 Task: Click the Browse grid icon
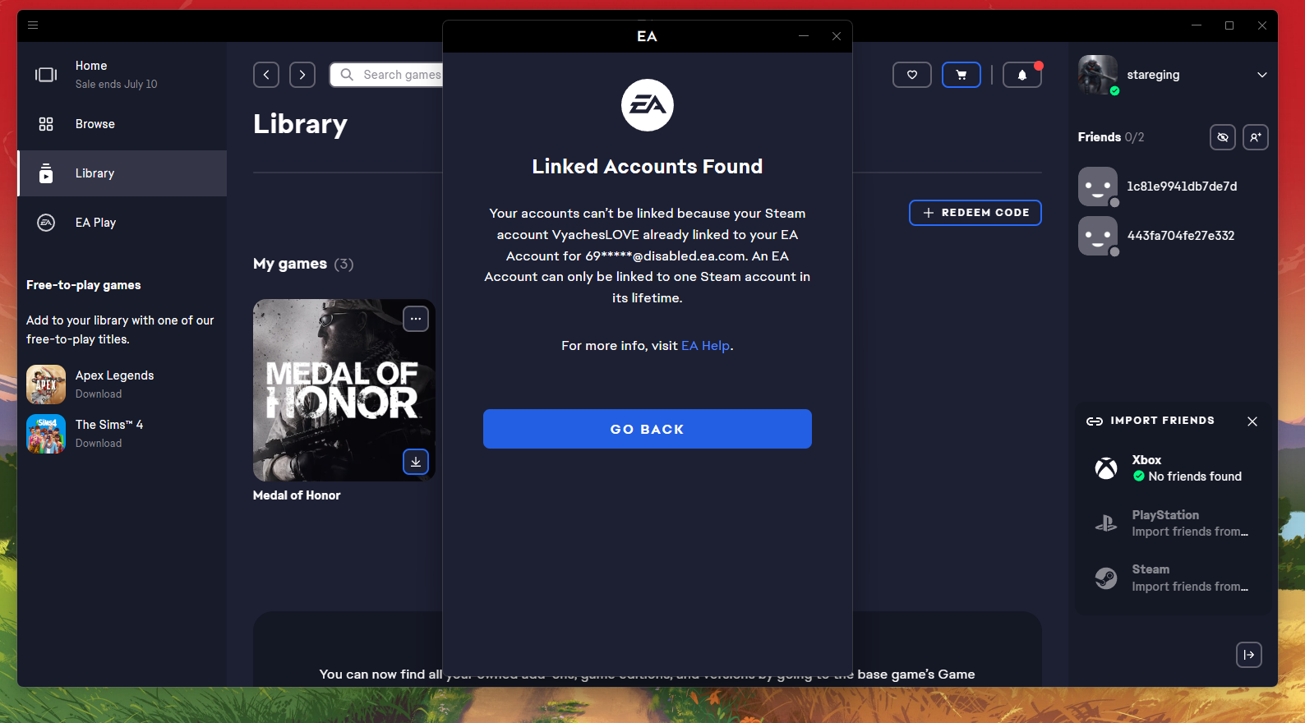click(x=46, y=124)
